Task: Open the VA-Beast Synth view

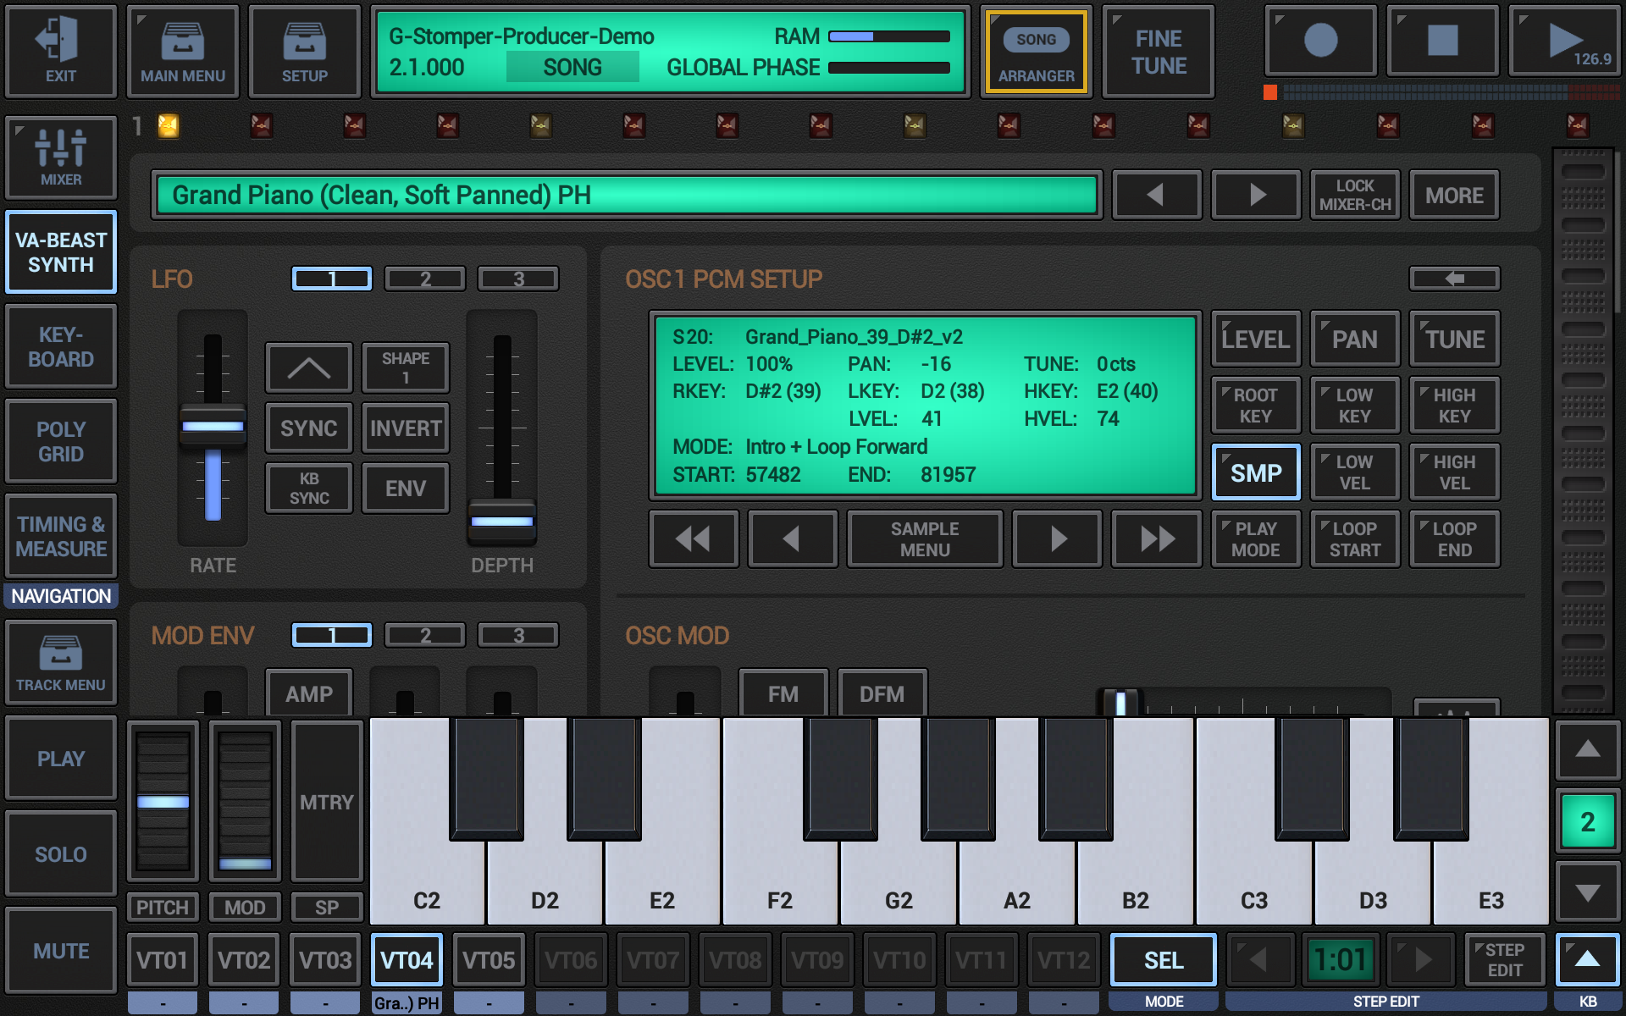Action: tap(60, 252)
